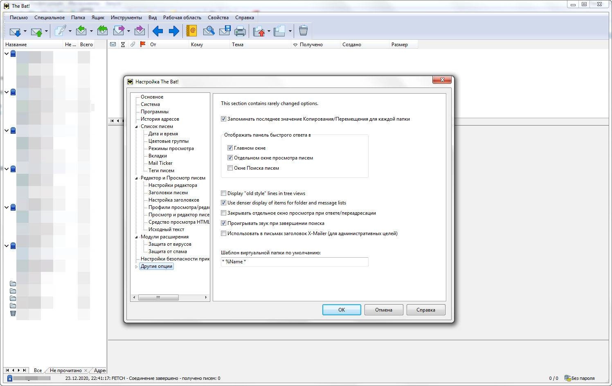612x386 pixels.
Task: Click the Forward purple arrow envelope icon
Action: tap(119, 31)
